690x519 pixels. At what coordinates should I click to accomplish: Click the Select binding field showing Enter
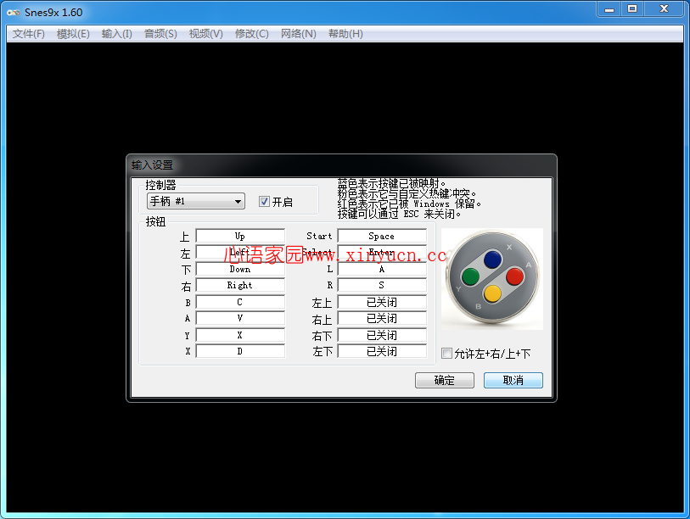[381, 252]
